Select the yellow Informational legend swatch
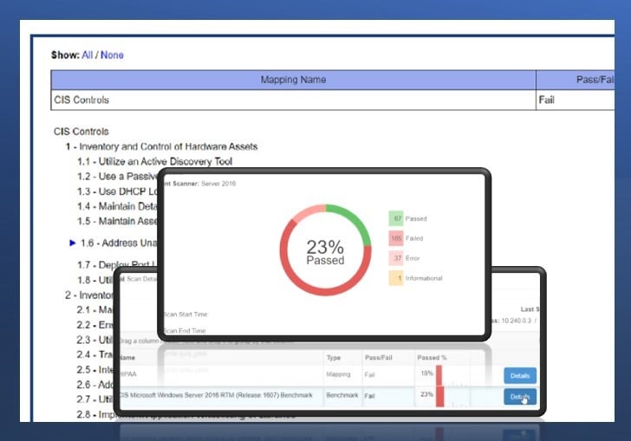The height and width of the screenshot is (441, 631). [x=395, y=278]
